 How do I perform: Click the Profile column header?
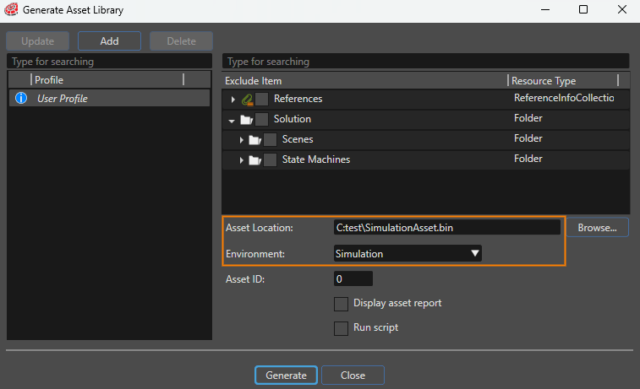point(107,80)
